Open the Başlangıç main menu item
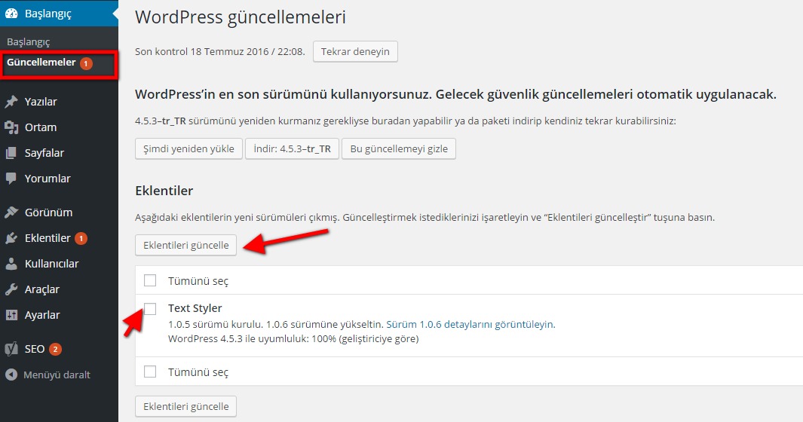Screen dimensions: 803x422 click(x=59, y=14)
